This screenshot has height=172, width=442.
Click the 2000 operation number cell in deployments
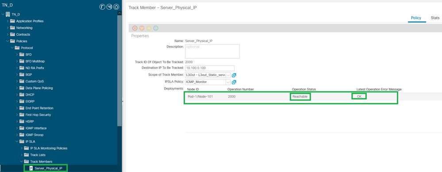pyautogui.click(x=232, y=97)
